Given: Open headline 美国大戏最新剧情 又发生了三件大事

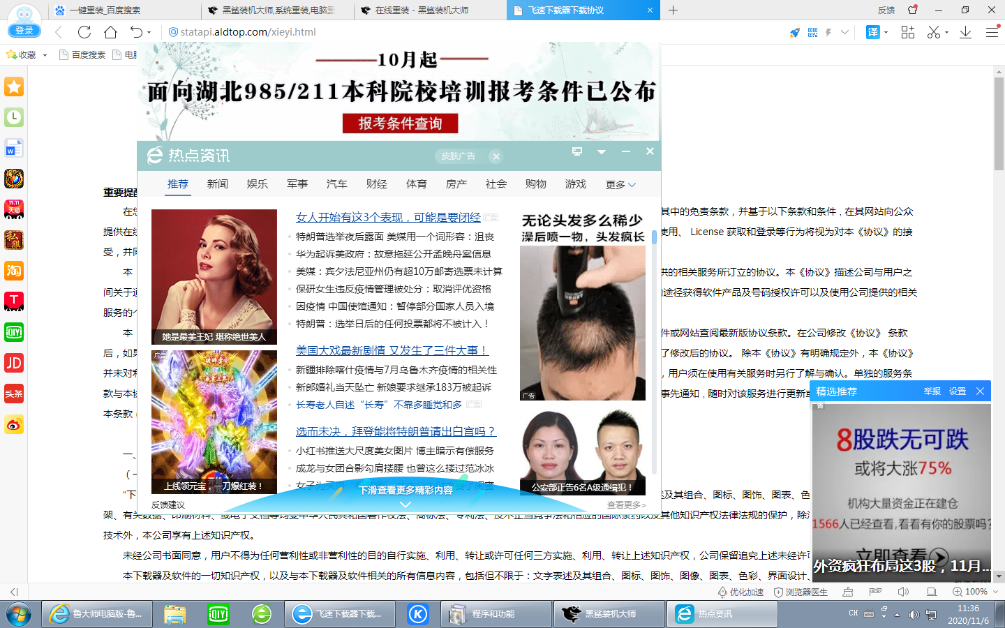Looking at the screenshot, I should pyautogui.click(x=392, y=350).
